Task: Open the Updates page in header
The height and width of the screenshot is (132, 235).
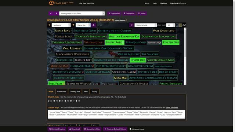Action: pos(163,3)
